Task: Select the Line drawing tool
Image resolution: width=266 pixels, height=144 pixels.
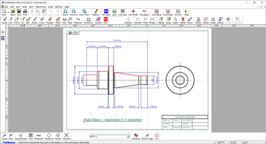Action: 10,20
